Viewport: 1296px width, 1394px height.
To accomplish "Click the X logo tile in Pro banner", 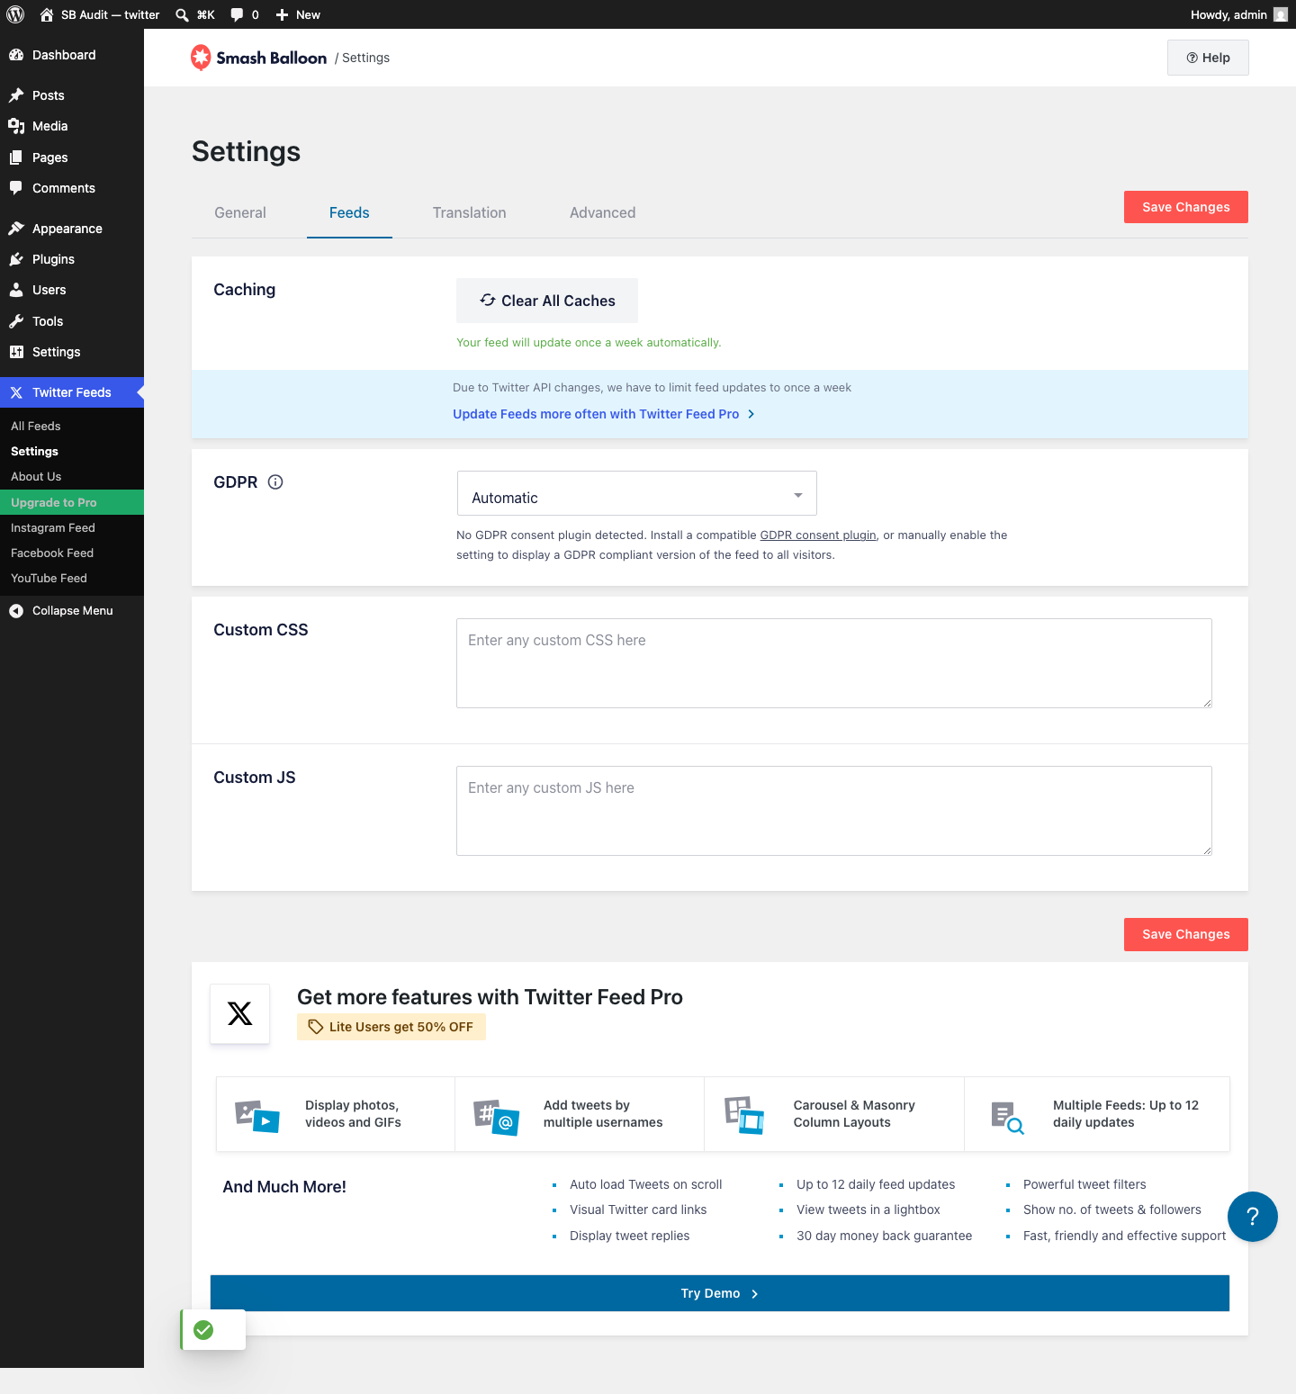I will pos(239,1014).
